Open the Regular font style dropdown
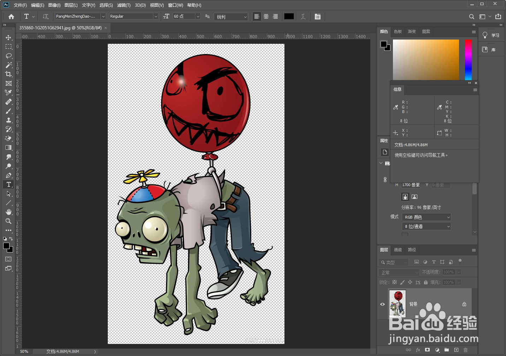 tap(155, 16)
